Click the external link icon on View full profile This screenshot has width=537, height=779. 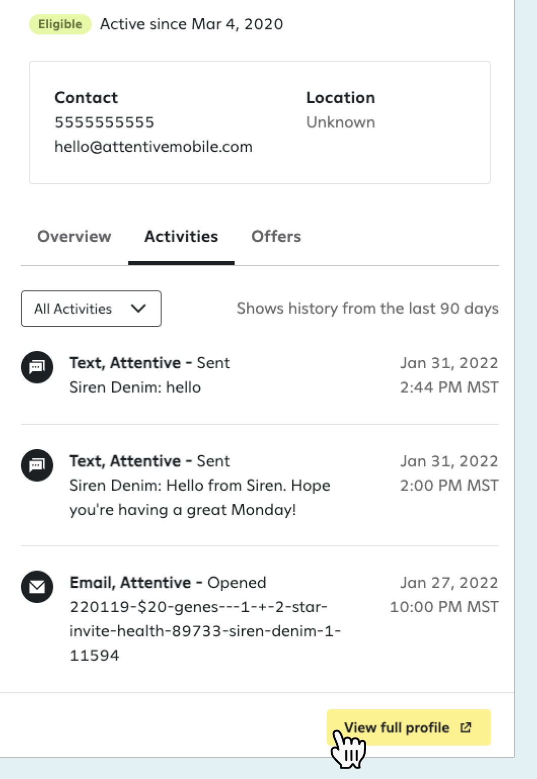pyautogui.click(x=466, y=727)
